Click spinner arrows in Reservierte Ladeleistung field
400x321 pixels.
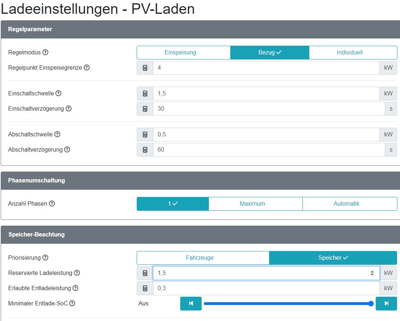click(x=372, y=273)
